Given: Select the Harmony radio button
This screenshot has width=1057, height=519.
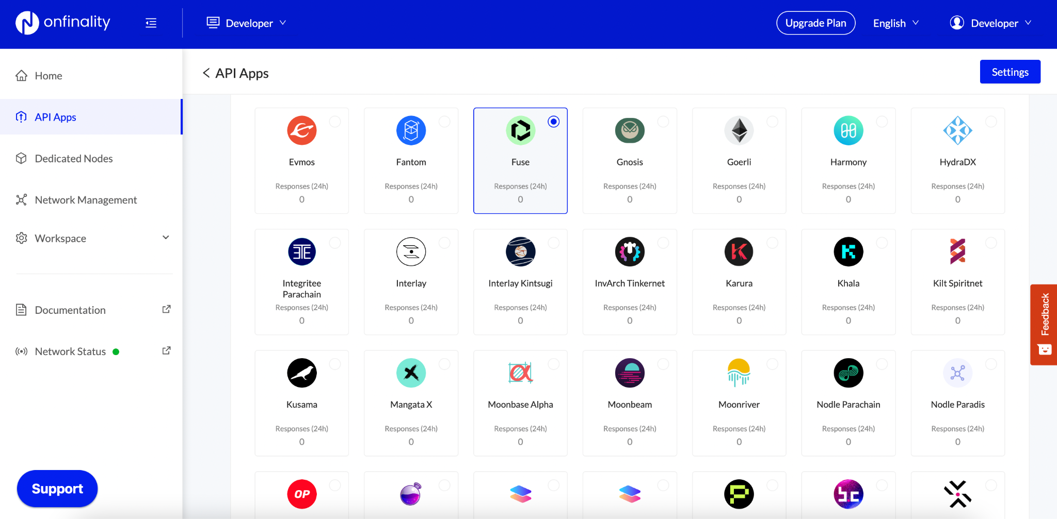Looking at the screenshot, I should 882,122.
